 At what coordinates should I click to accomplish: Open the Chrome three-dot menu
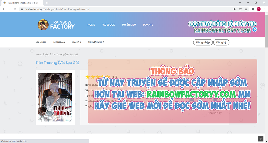(264, 9)
